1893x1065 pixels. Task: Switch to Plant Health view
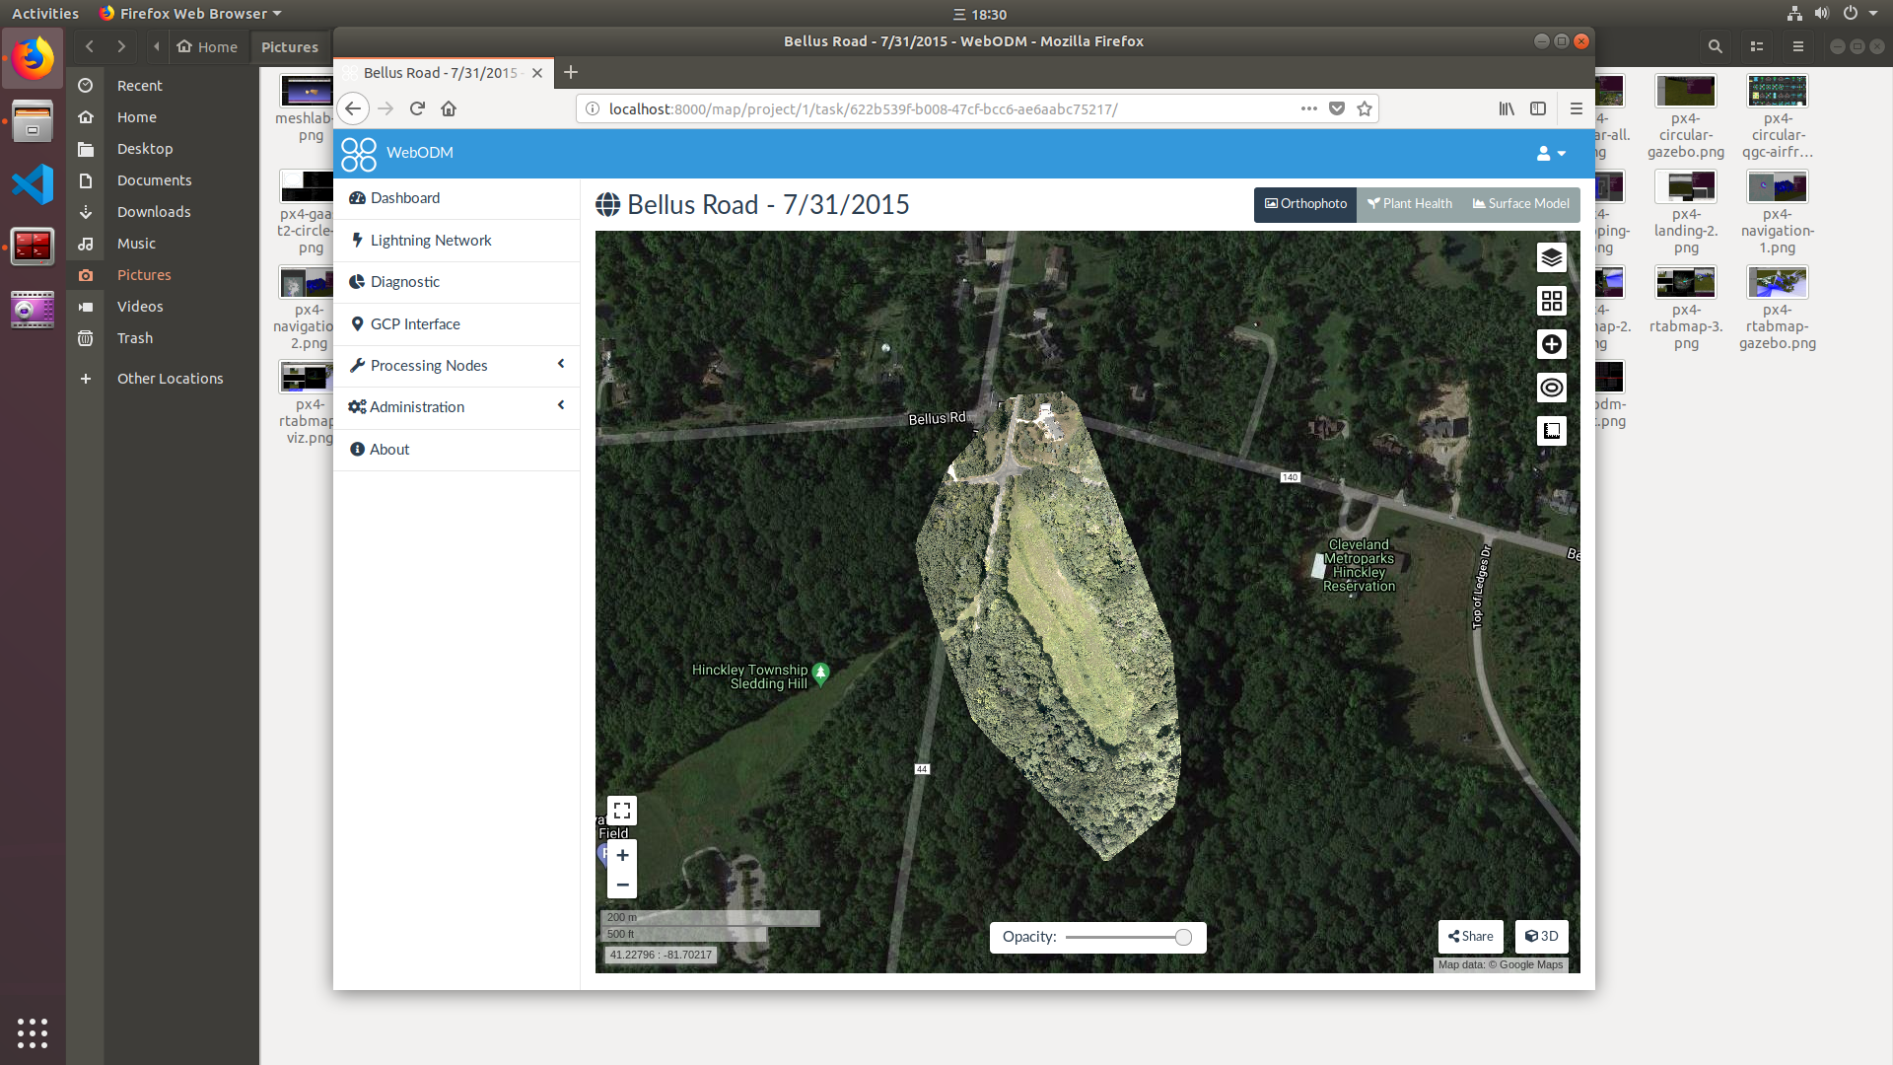[1409, 204]
